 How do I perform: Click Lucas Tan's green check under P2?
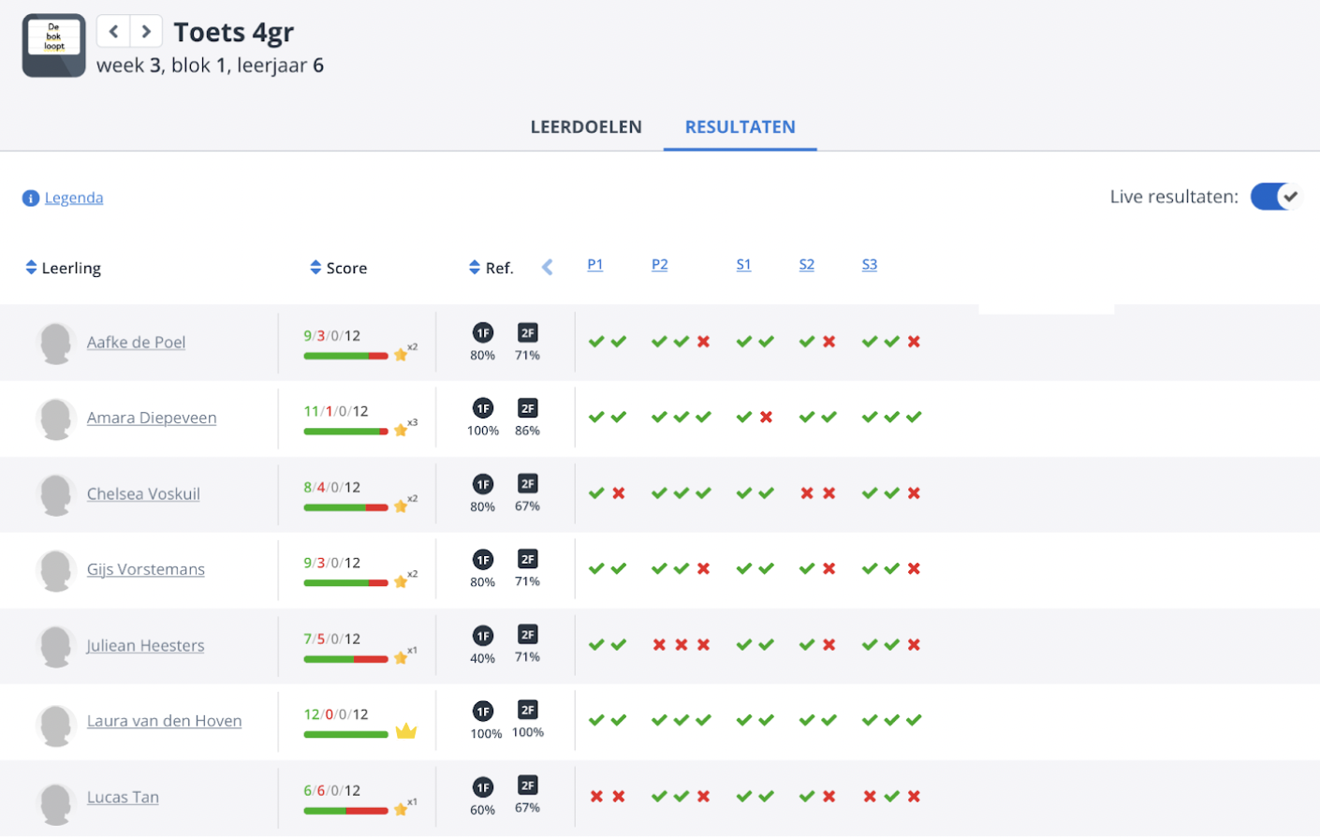click(x=660, y=796)
